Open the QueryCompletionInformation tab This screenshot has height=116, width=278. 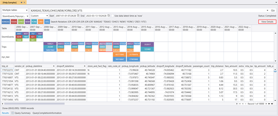[x=47, y=113]
